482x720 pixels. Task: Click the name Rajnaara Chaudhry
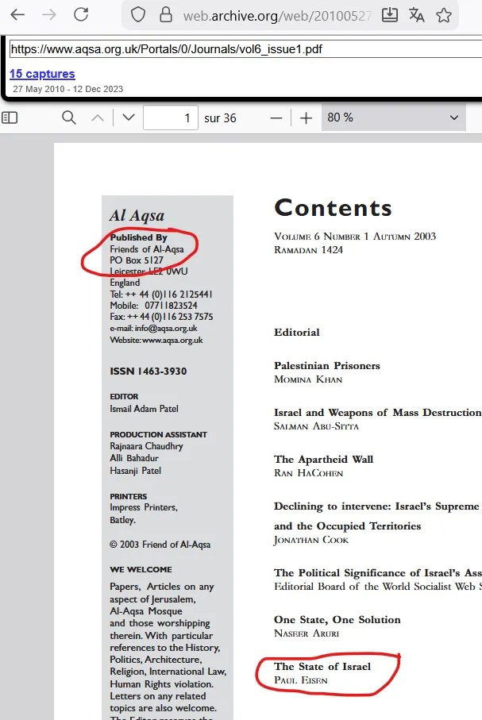146,446
